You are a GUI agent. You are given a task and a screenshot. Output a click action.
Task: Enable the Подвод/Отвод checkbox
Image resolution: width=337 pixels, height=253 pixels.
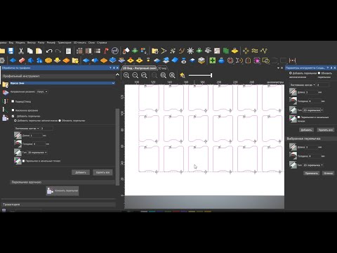point(13,101)
